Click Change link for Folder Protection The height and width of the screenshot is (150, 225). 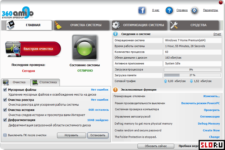click(214, 137)
